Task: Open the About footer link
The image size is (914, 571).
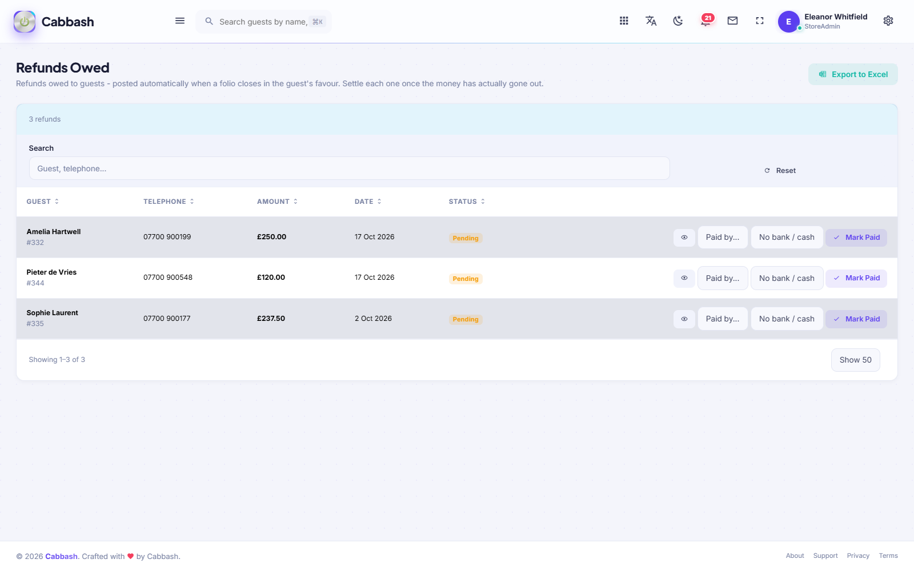Action: (795, 556)
